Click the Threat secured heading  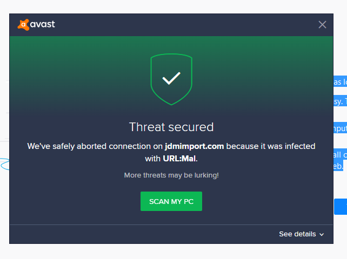tap(171, 127)
